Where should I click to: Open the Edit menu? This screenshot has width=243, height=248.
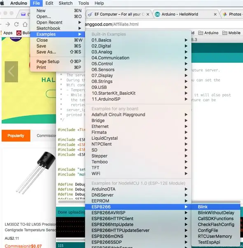point(49,3)
